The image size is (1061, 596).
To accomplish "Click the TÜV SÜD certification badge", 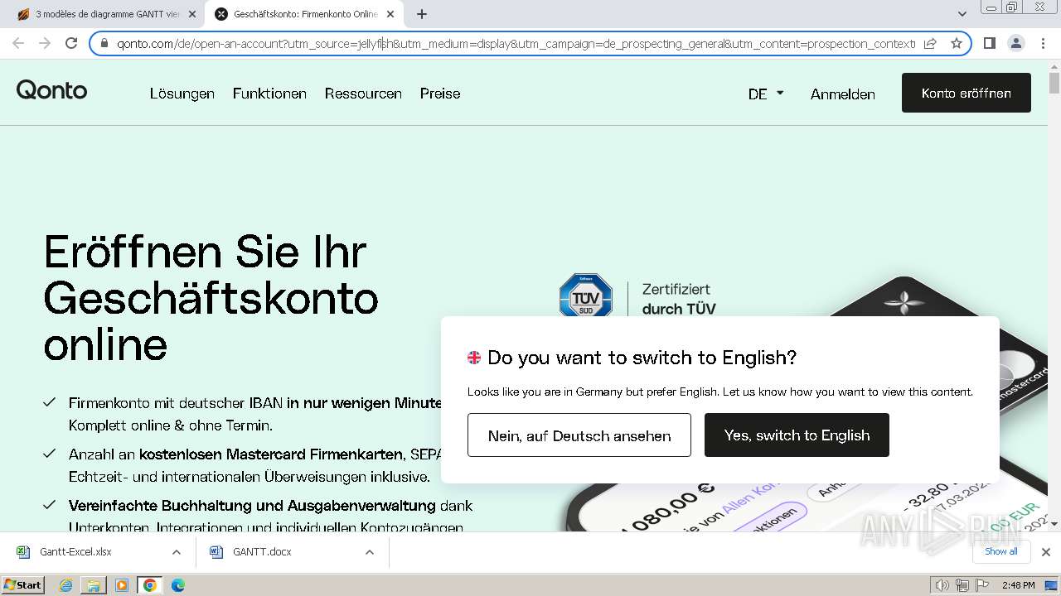I will tap(585, 296).
